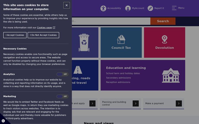Image resolution: width=199 pixels, height=124 pixels.
Task: Open the Devolution tile label
Action: tap(165, 48)
